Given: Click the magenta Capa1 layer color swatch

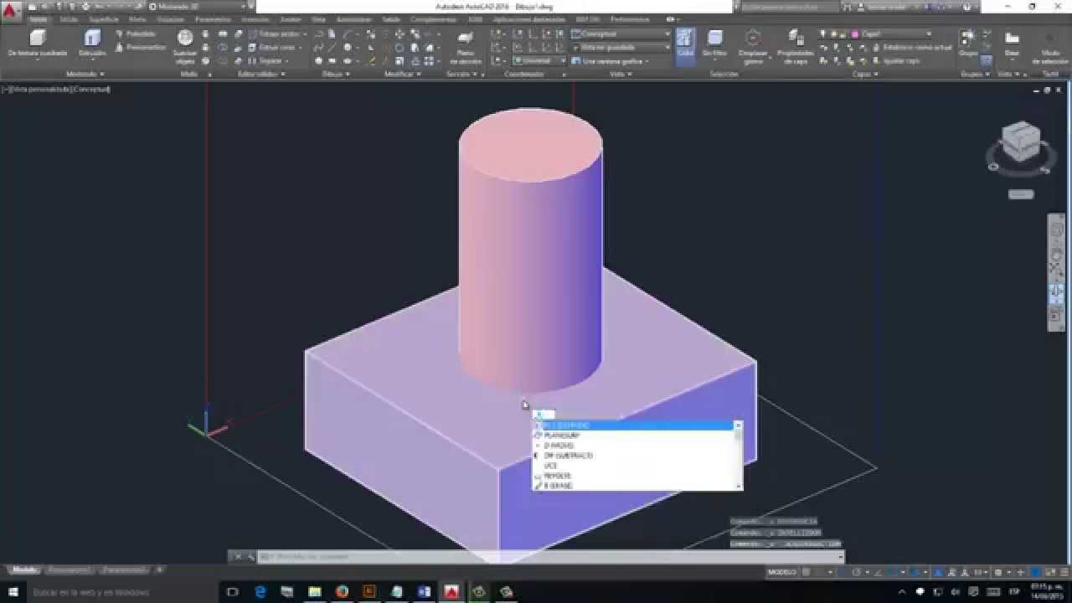Looking at the screenshot, I should [x=855, y=34].
